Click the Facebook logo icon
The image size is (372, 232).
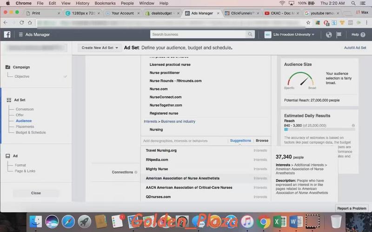(x=7, y=34)
